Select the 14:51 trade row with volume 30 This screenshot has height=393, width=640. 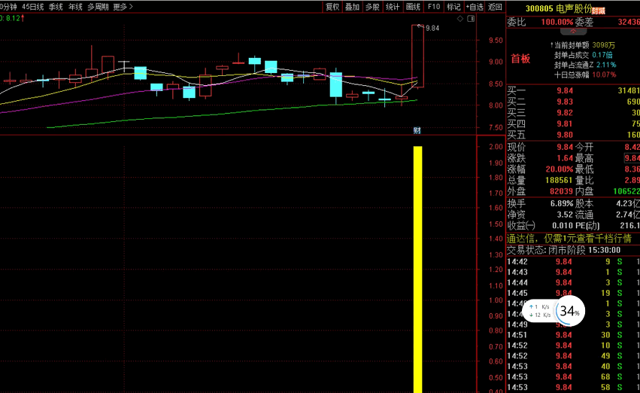pos(573,335)
